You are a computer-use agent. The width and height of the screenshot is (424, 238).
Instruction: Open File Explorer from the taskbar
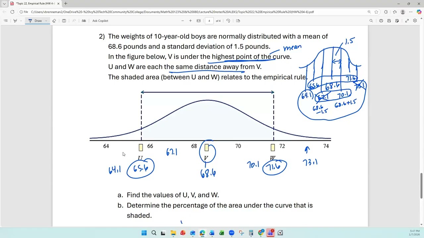(173, 233)
